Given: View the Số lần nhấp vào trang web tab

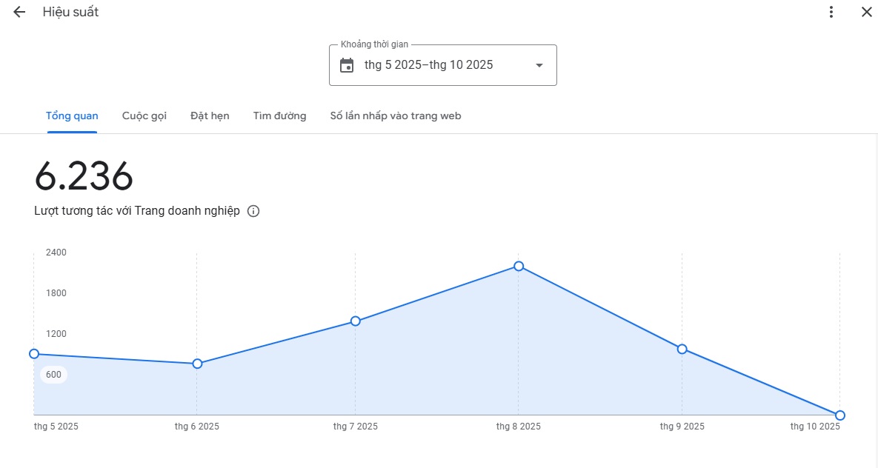Looking at the screenshot, I should pos(396,116).
